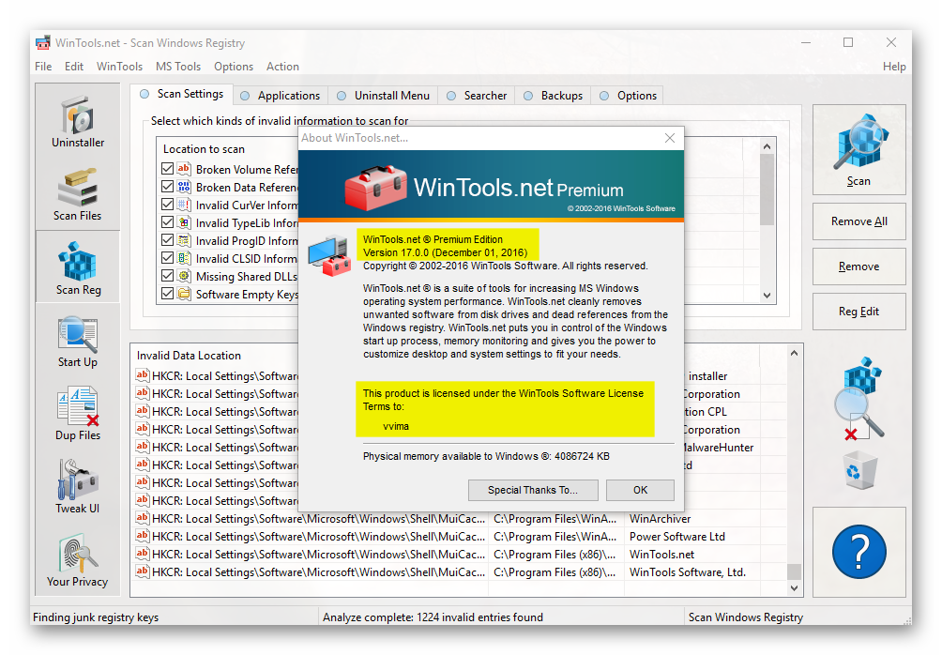Viewport: 942px width, 655px height.
Task: Click the Invalid CLSID Information row icon
Action: pos(184,258)
